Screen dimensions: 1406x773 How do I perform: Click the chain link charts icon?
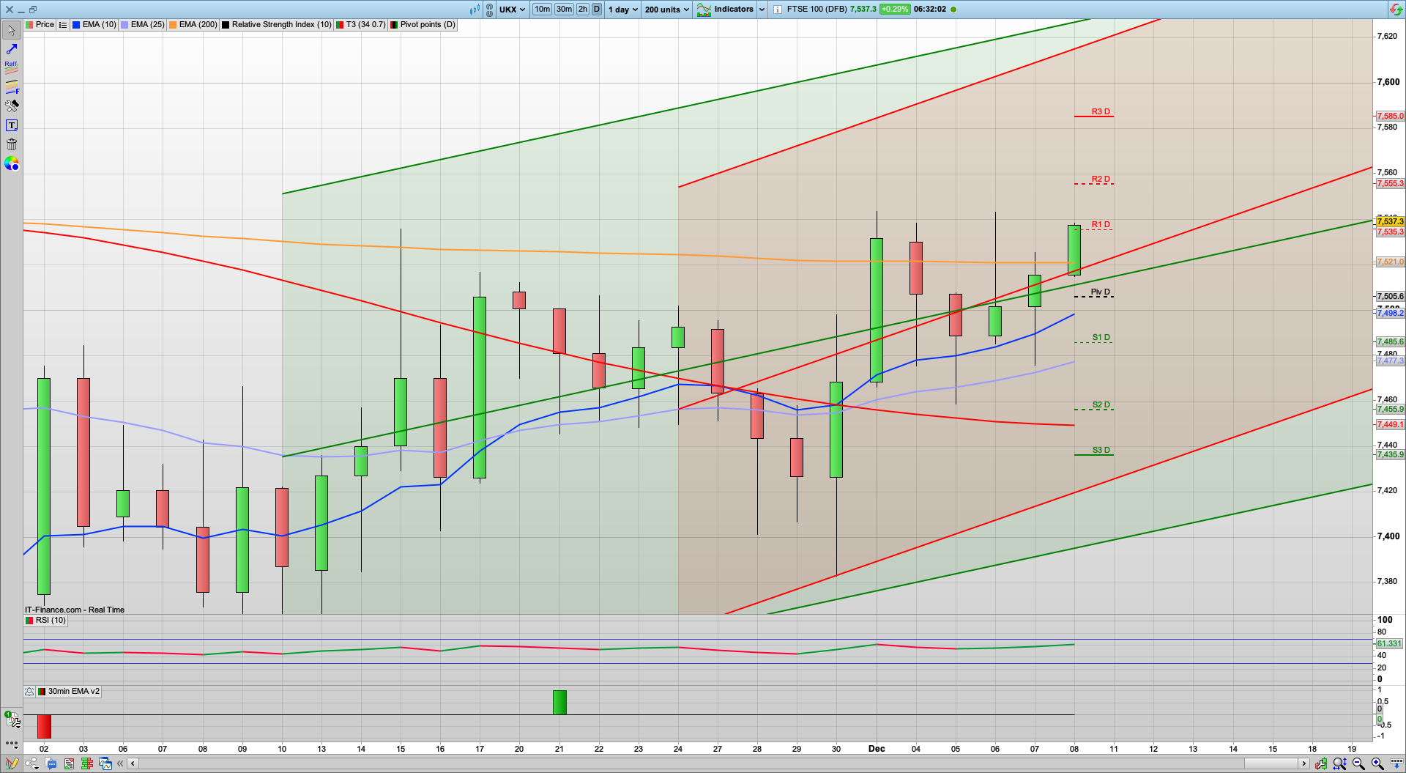coord(489,10)
